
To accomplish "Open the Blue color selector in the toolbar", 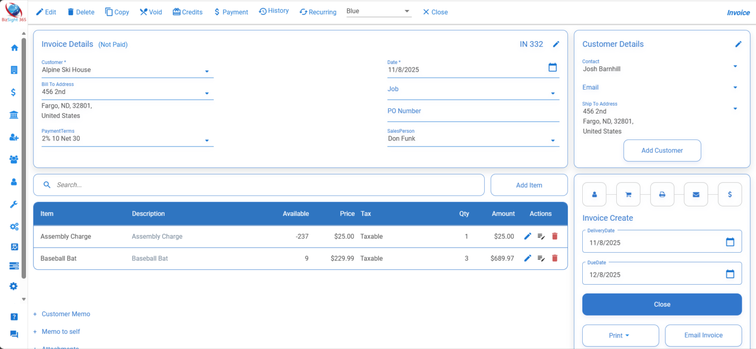I will pos(378,10).
